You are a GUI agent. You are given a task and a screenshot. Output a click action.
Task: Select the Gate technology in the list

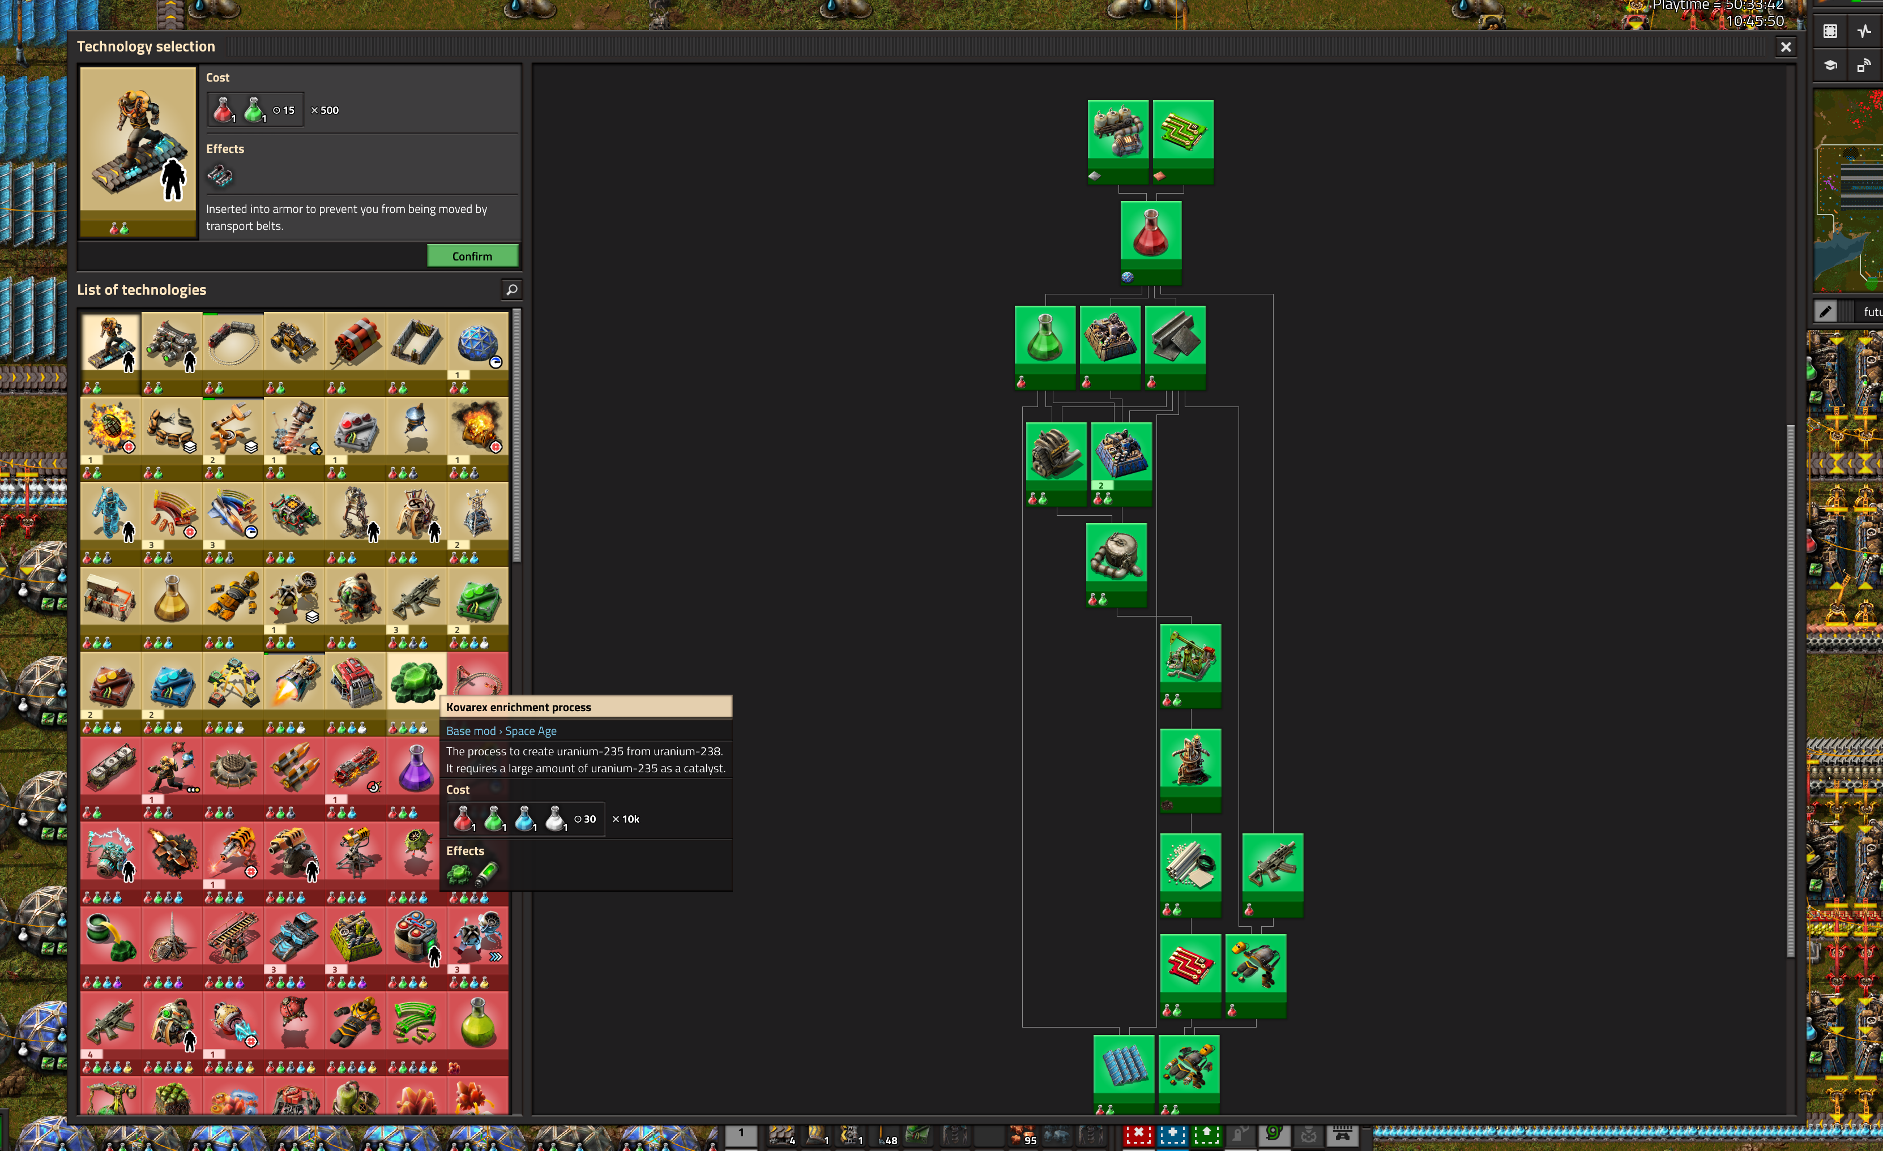(416, 354)
